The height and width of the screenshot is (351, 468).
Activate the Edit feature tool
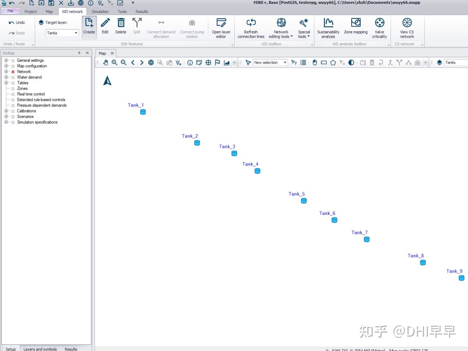(105, 27)
